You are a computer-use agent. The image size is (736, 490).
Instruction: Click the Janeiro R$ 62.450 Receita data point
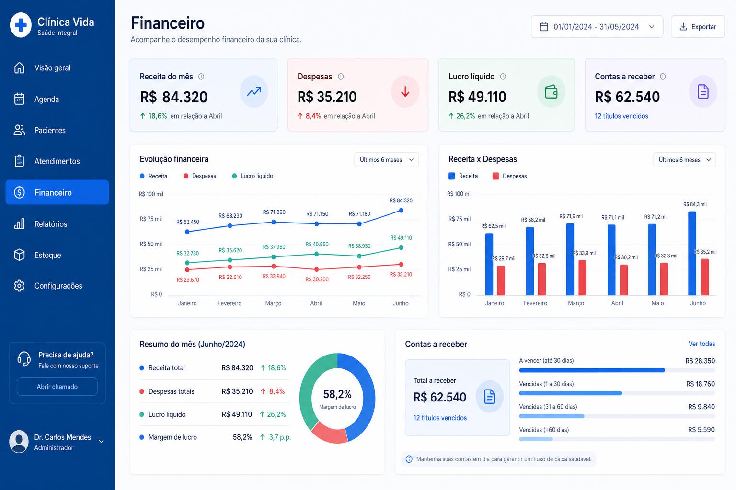187,232
